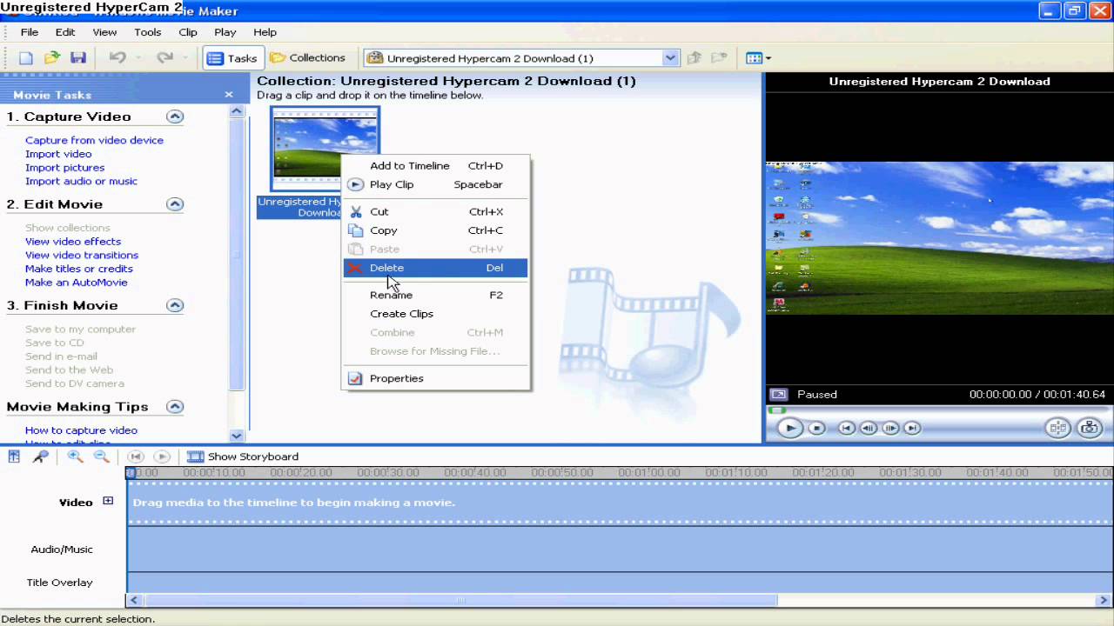The width and height of the screenshot is (1114, 626).
Task: Open the File menu
Action: coord(30,32)
